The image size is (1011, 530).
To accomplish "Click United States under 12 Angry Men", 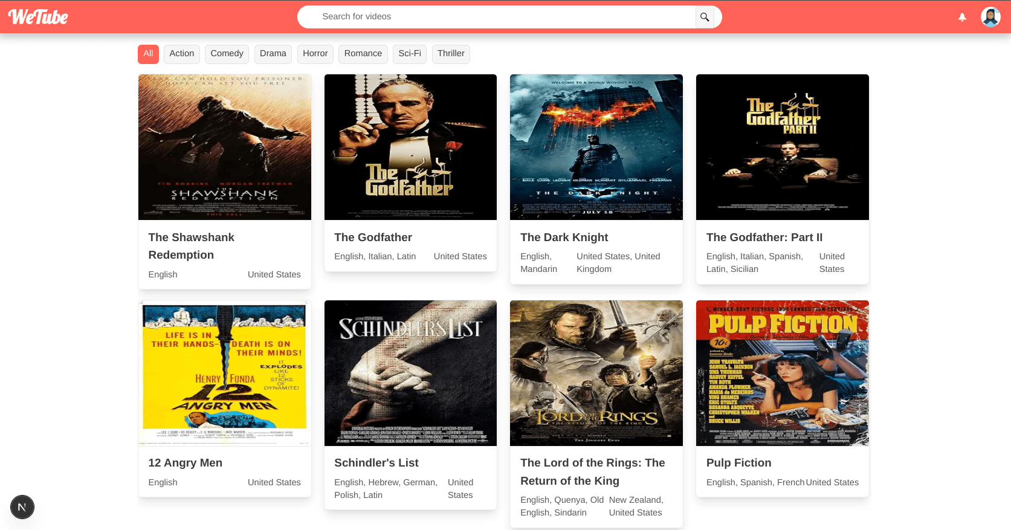I will [274, 482].
